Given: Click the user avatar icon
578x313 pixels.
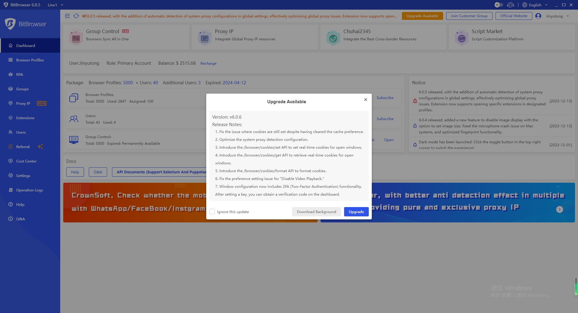Looking at the screenshot, I should click(538, 16).
